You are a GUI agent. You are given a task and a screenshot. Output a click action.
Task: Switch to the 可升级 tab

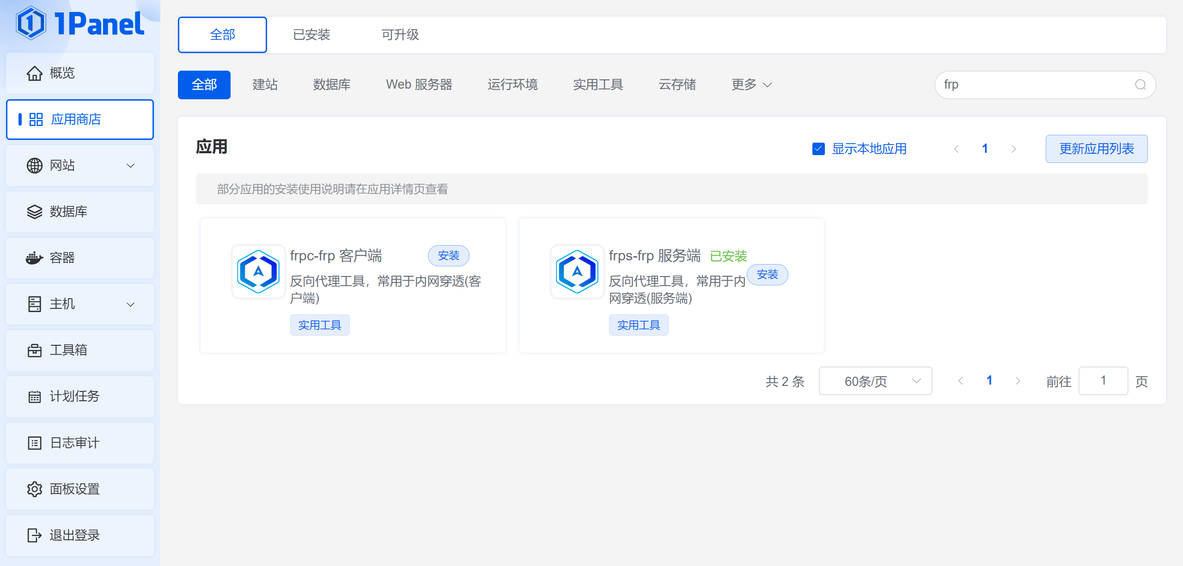click(x=400, y=35)
